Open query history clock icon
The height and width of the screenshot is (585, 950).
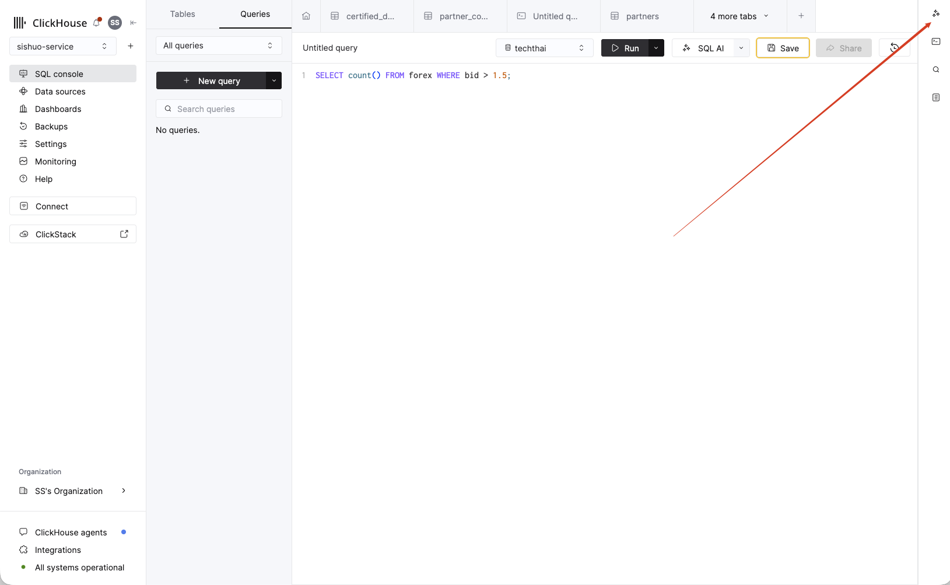click(894, 48)
